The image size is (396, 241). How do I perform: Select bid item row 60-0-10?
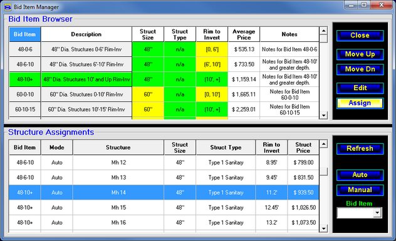click(25, 95)
